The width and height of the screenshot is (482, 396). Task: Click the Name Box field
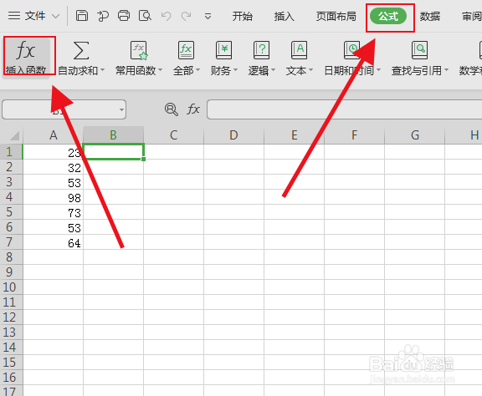[64, 109]
